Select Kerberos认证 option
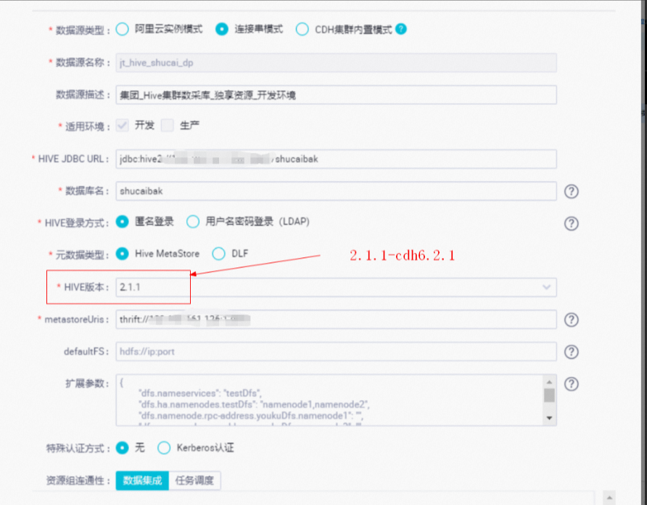Screen dimensions: 647x505 click(x=164, y=448)
